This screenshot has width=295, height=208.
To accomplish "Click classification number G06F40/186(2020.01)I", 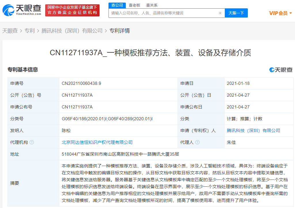I will pyautogui.click(x=84, y=119).
